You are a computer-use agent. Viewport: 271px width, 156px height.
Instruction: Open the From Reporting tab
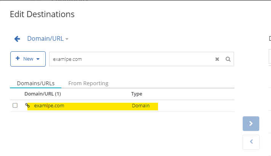pyautogui.click(x=88, y=83)
